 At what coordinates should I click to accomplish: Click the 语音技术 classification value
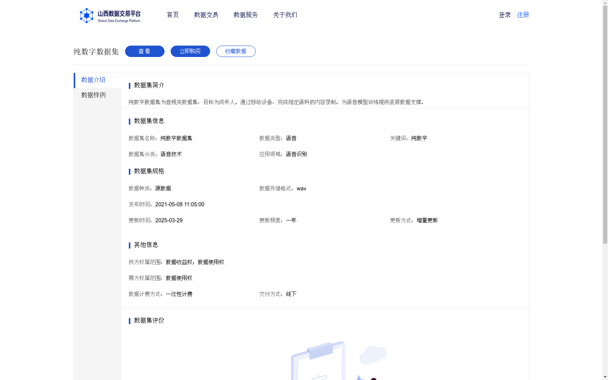(171, 154)
